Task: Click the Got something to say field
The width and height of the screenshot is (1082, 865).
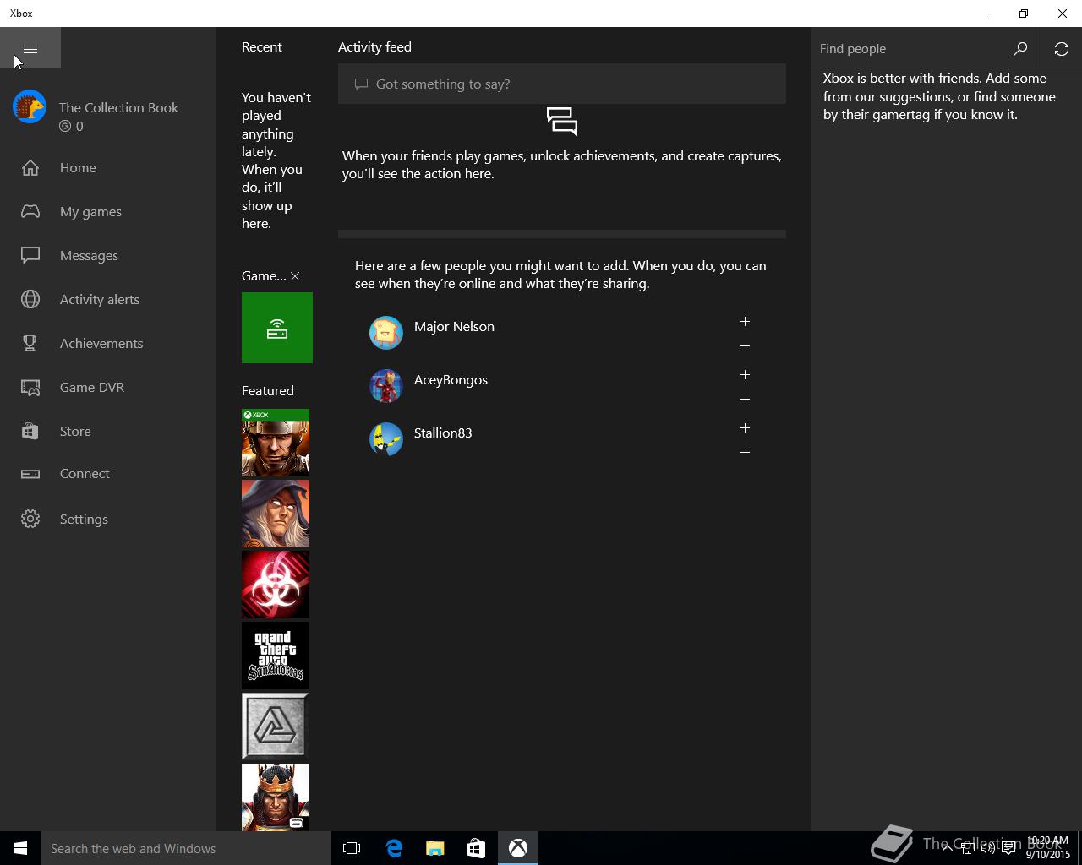Action: 562,84
